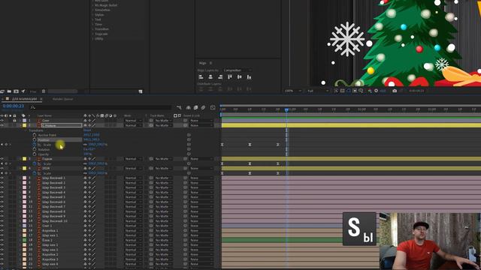Image resolution: width=481 pixels, height=270 pixels.
Task: Click the Mode column header
Action: pyautogui.click(x=127, y=115)
